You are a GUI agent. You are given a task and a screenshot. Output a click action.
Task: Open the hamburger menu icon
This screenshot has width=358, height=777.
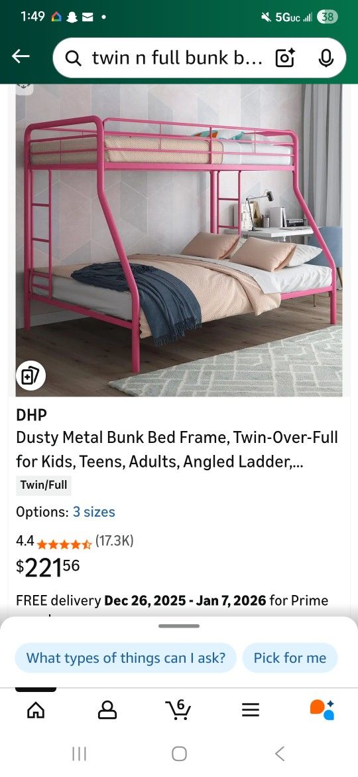250,711
